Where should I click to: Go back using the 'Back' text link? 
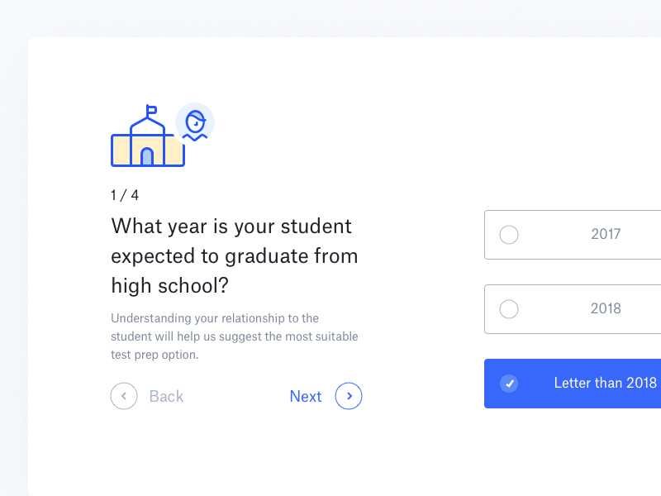[x=166, y=397]
